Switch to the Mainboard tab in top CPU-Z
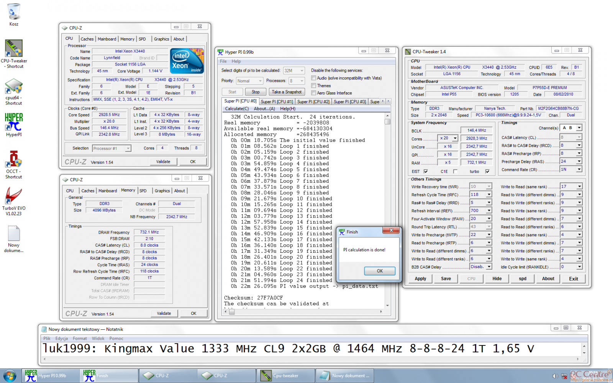The image size is (613, 383). pyautogui.click(x=107, y=39)
